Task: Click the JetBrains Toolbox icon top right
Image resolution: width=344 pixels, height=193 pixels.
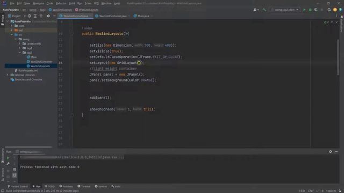Action: tap(340, 10)
